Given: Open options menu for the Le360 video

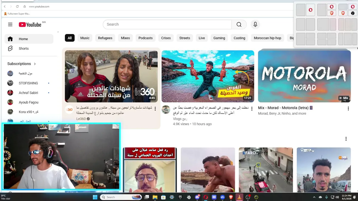Looking at the screenshot, I should (155, 109).
